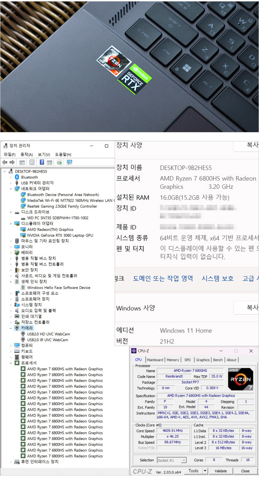Click the Device Manager title bar icon
This screenshot has height=477, width=259.
pyautogui.click(x=5, y=146)
